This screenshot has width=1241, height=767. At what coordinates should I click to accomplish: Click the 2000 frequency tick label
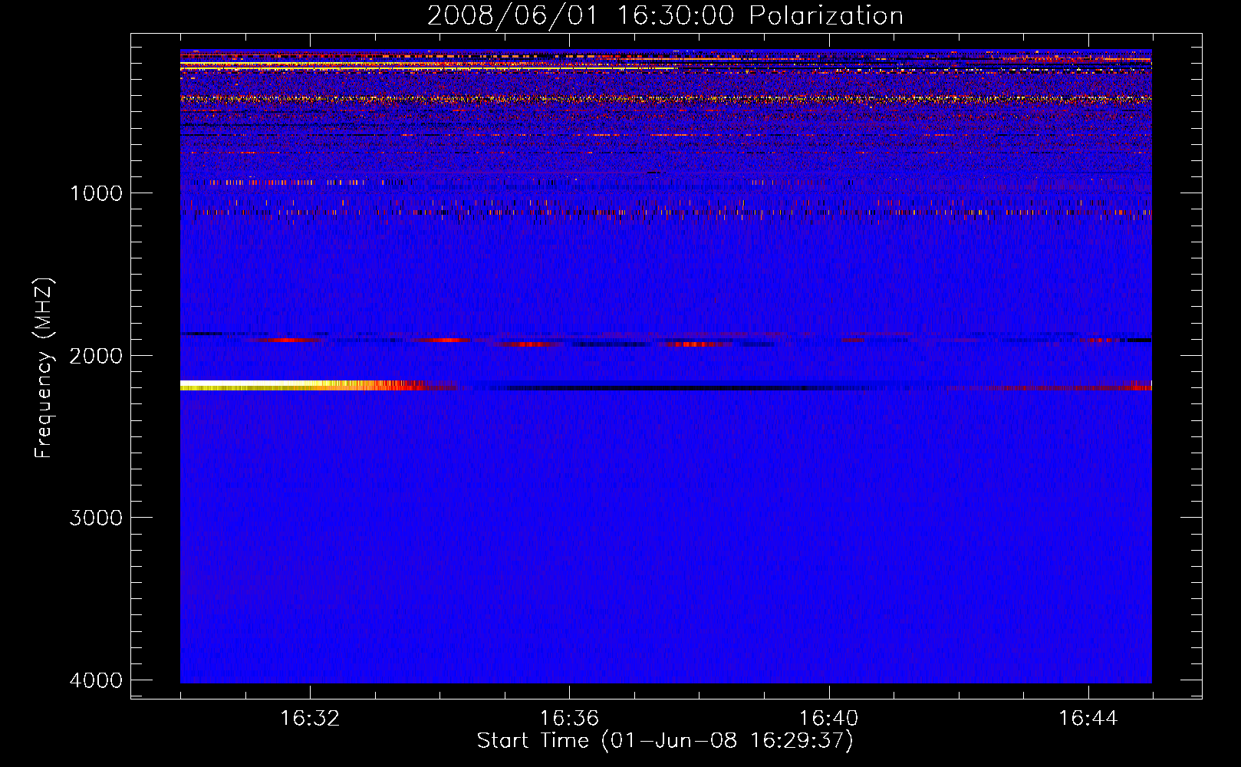pyautogui.click(x=96, y=356)
